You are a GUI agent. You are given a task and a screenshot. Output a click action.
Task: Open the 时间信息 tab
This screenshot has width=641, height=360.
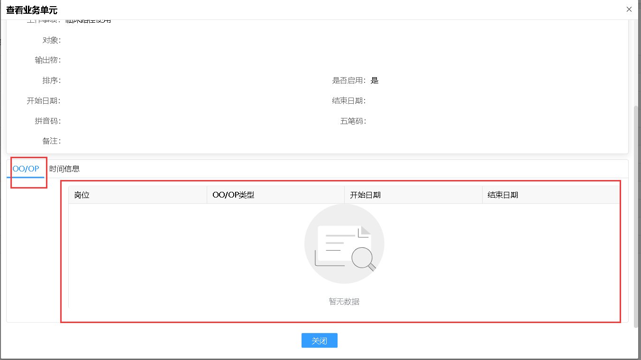(65, 168)
